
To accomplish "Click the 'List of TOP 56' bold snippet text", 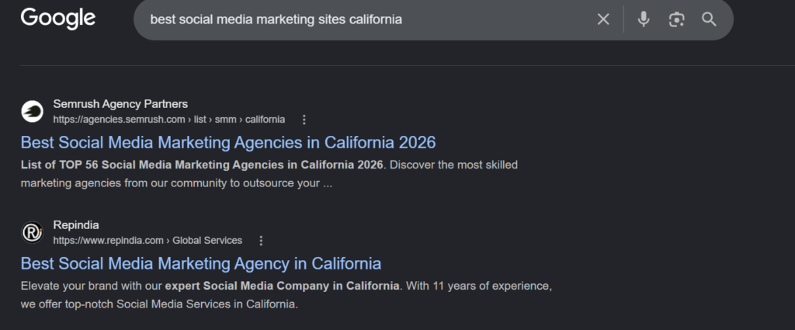I will coord(61,165).
